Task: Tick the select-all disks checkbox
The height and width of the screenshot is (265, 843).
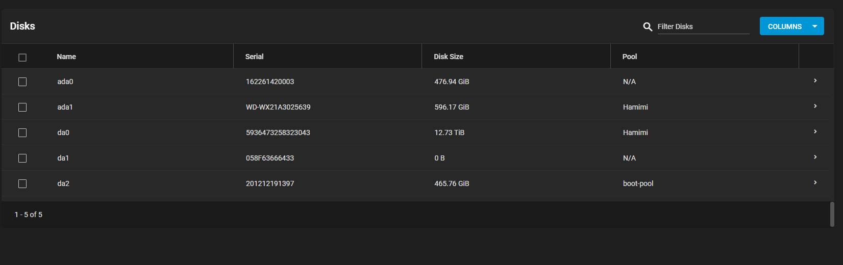Action: [22, 58]
